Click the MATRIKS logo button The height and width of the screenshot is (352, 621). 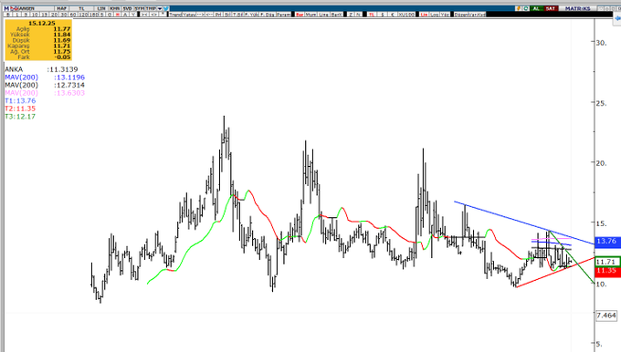pyautogui.click(x=577, y=8)
